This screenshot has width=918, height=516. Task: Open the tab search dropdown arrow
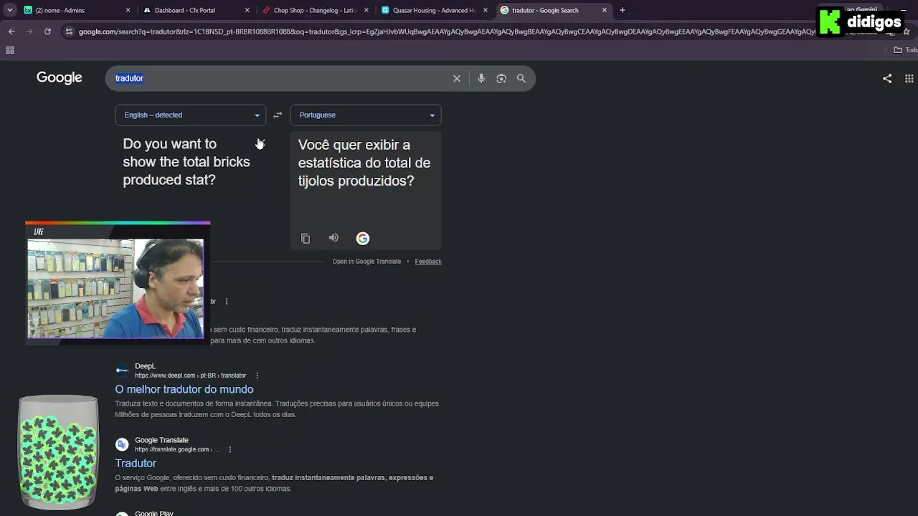coord(10,10)
